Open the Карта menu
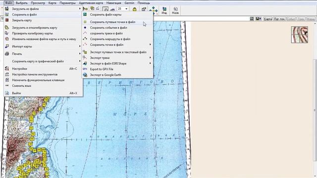The image size is (317, 178). point(53,3)
